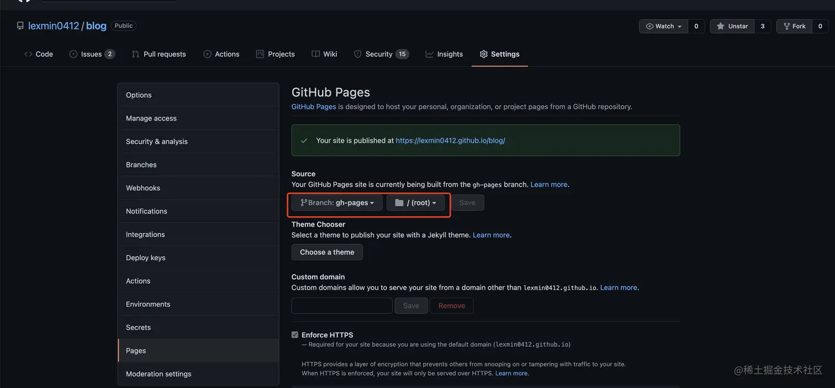835x388 pixels.
Task: Select Options in settings sidebar
Action: tap(198, 95)
